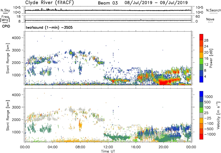221x153 pixels.
Task: Click the 'Clyde River (fitACF)' plot title
Action: pyautogui.click(x=49, y=2)
